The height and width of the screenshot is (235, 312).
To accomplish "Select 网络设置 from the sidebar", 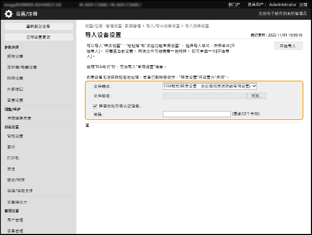I will tap(16, 78).
